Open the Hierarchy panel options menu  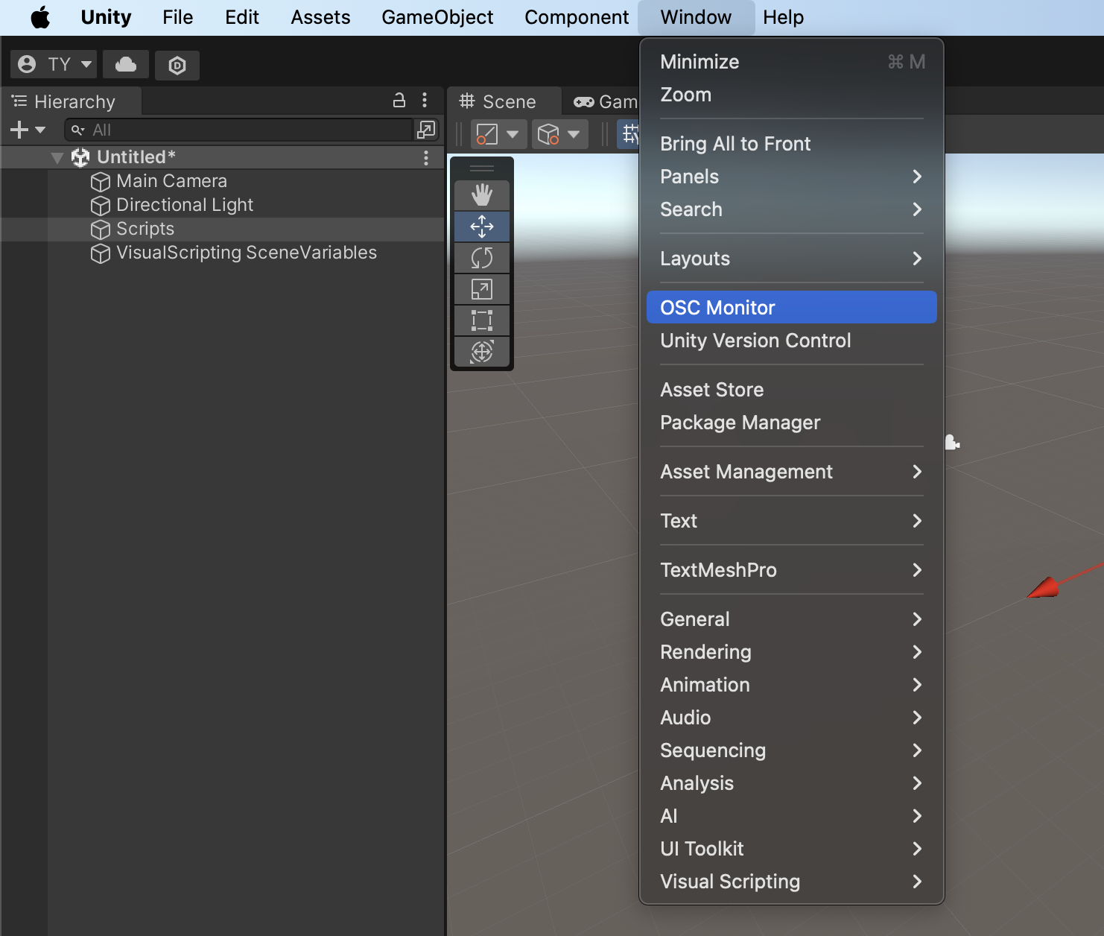coord(425,101)
